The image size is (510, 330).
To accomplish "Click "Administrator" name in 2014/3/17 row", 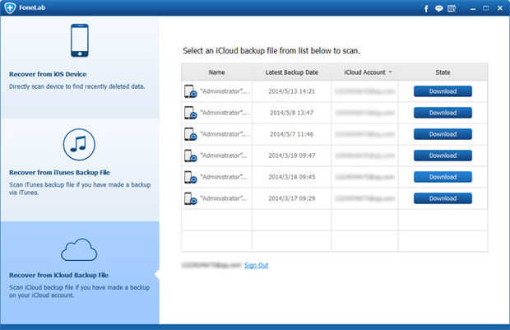I will [x=224, y=198].
